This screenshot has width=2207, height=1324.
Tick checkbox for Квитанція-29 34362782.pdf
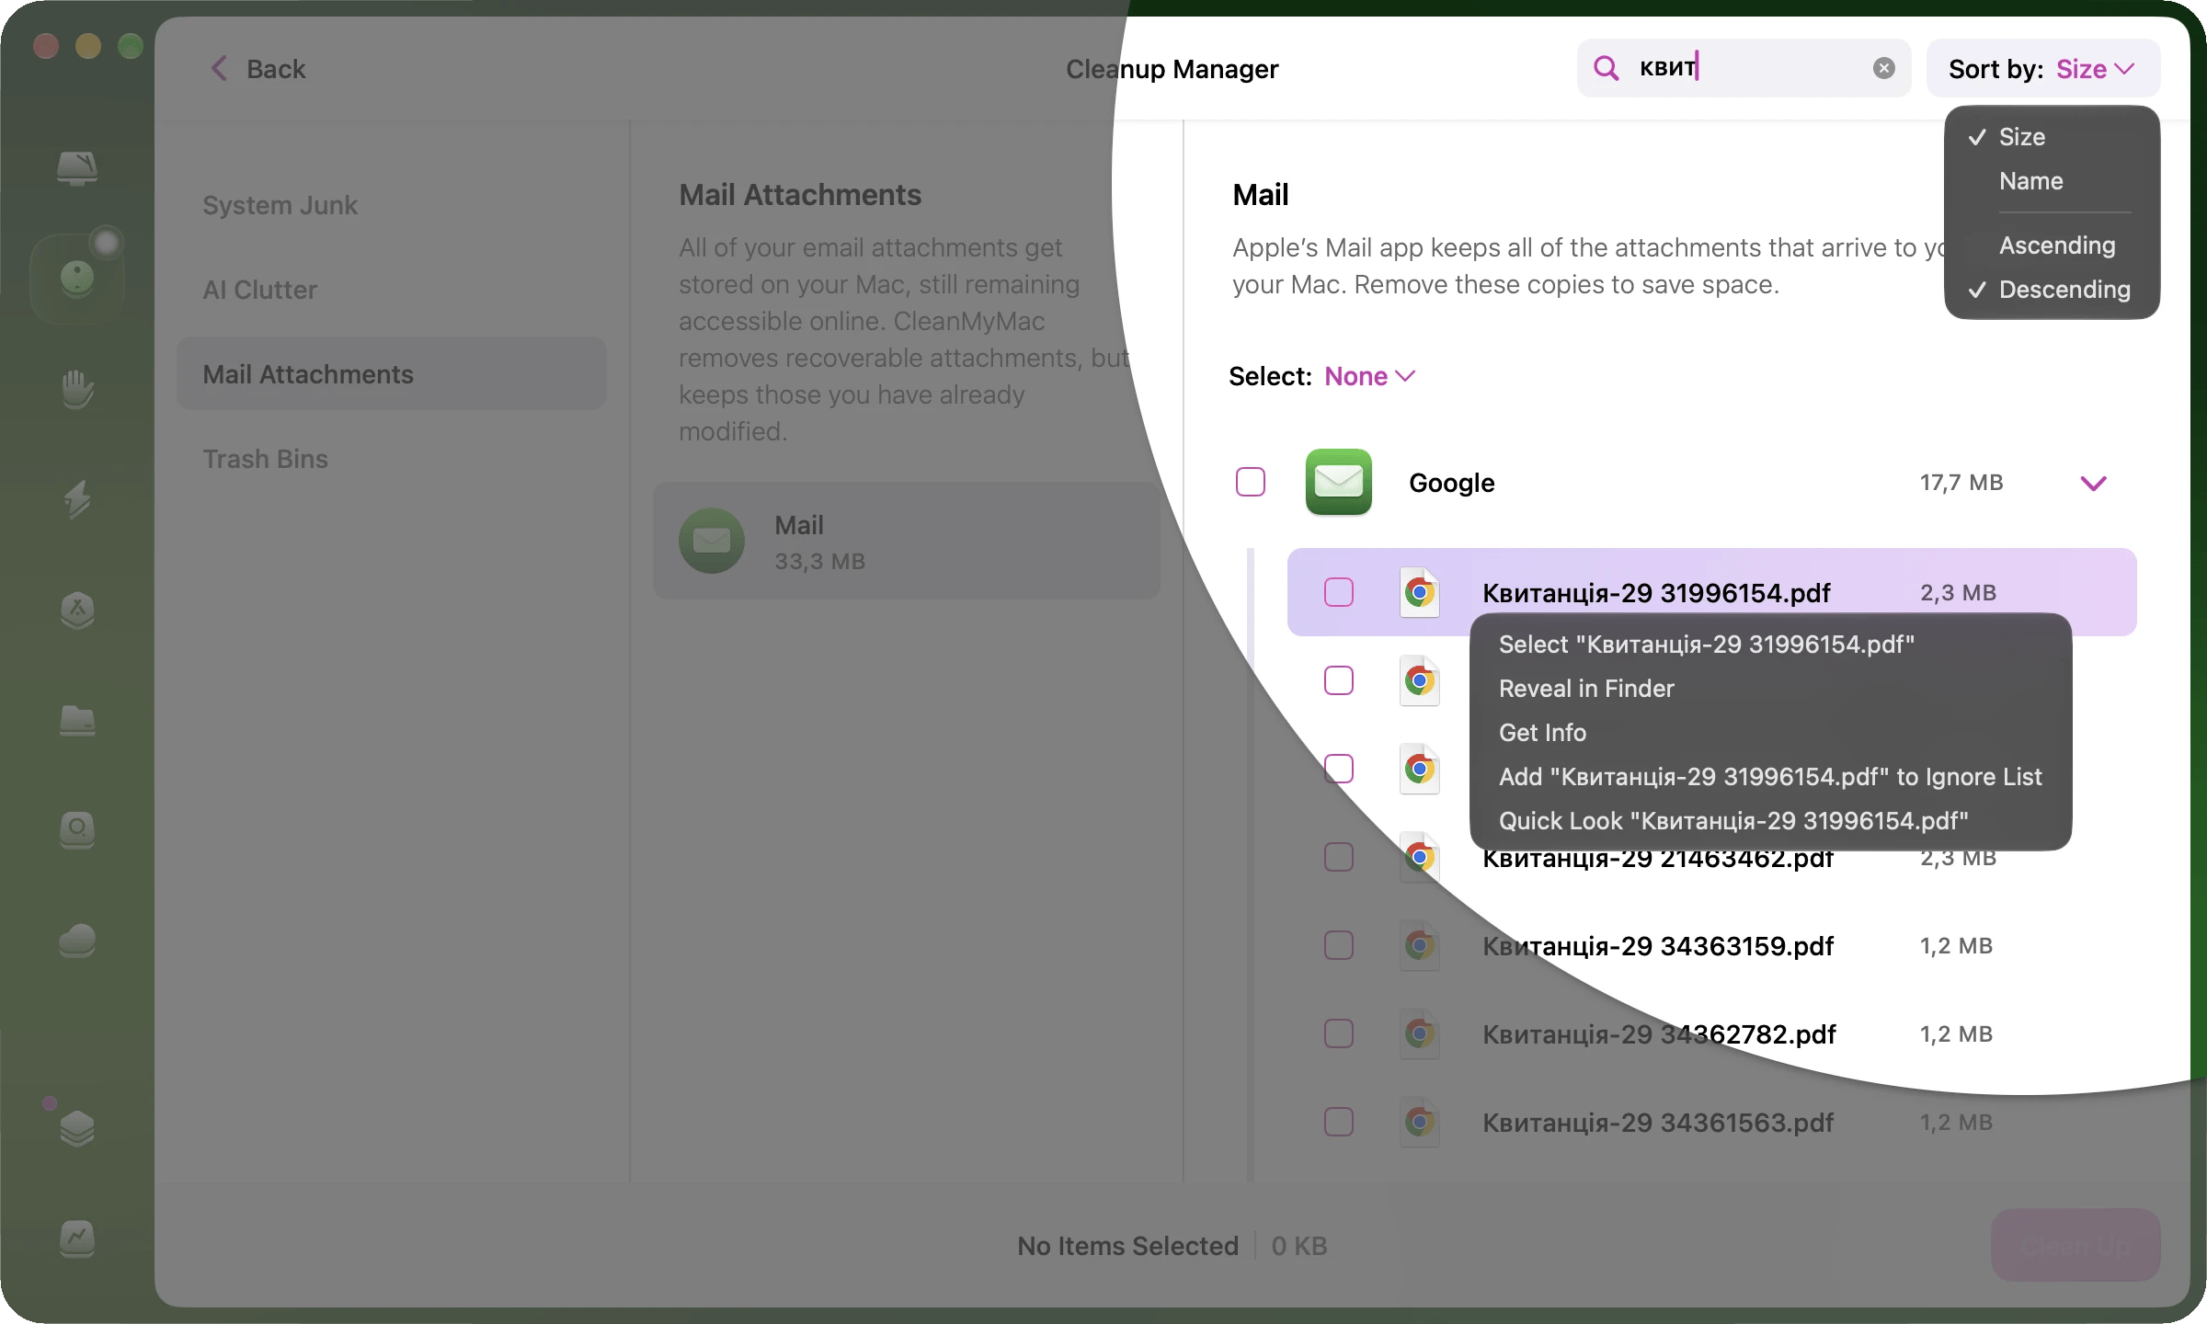coord(1339,1034)
